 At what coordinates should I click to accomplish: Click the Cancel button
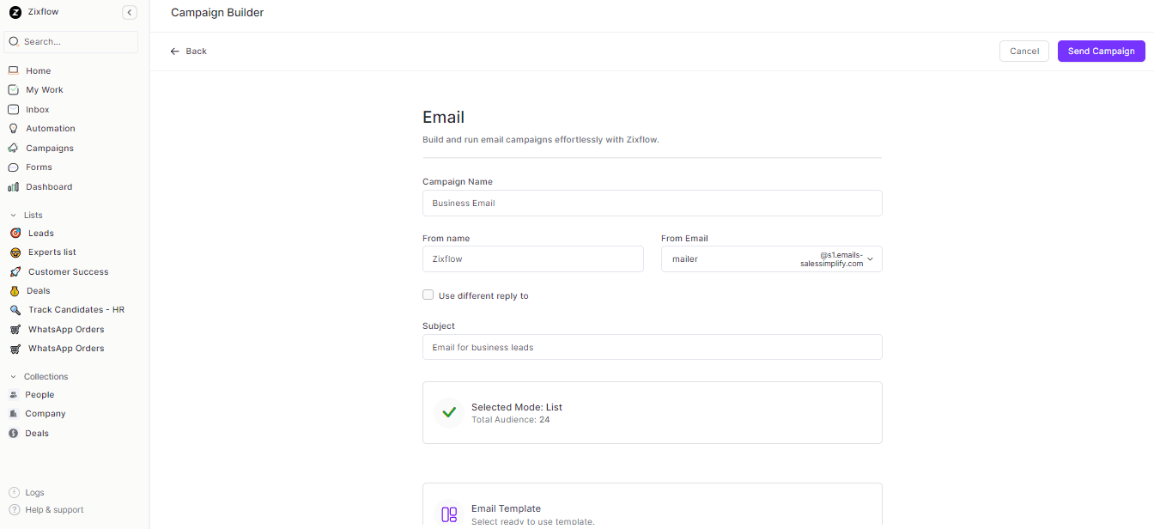[x=1023, y=52]
